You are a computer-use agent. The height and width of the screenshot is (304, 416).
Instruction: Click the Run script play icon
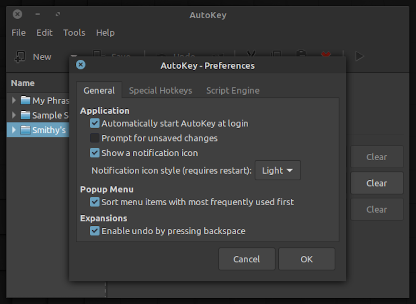[x=360, y=56]
